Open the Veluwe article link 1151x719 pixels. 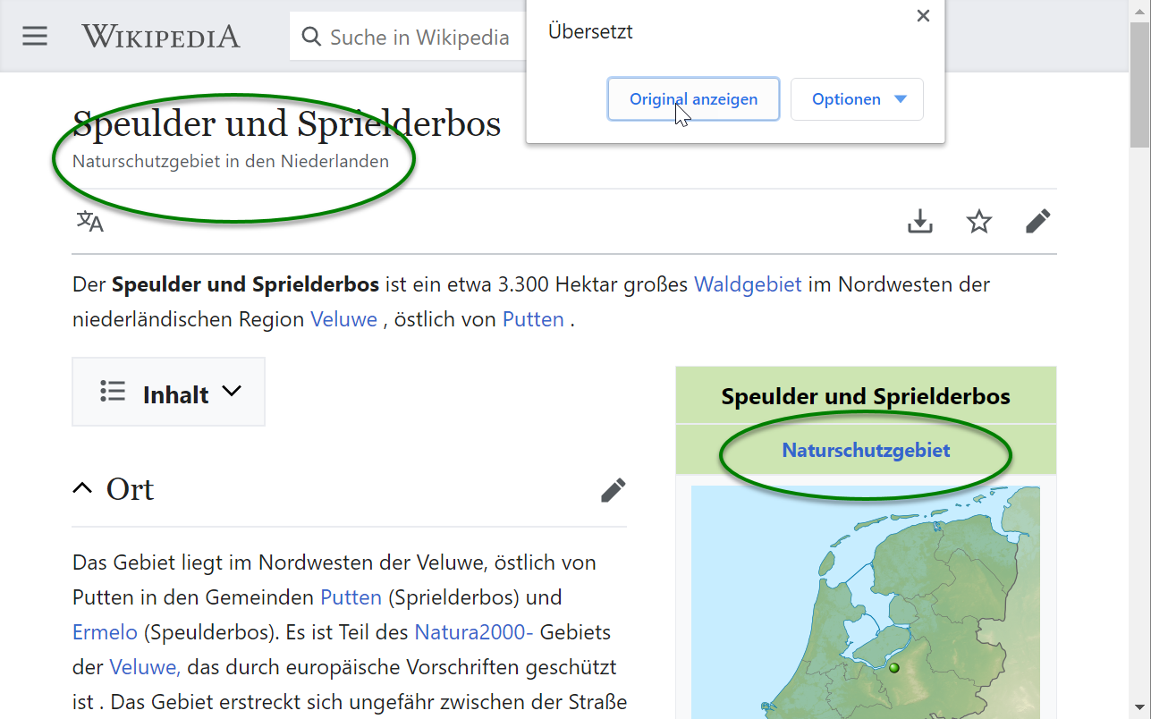click(x=343, y=318)
